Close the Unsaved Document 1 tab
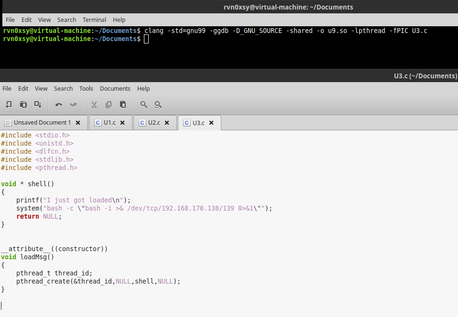The width and height of the screenshot is (458, 317). [x=78, y=123]
